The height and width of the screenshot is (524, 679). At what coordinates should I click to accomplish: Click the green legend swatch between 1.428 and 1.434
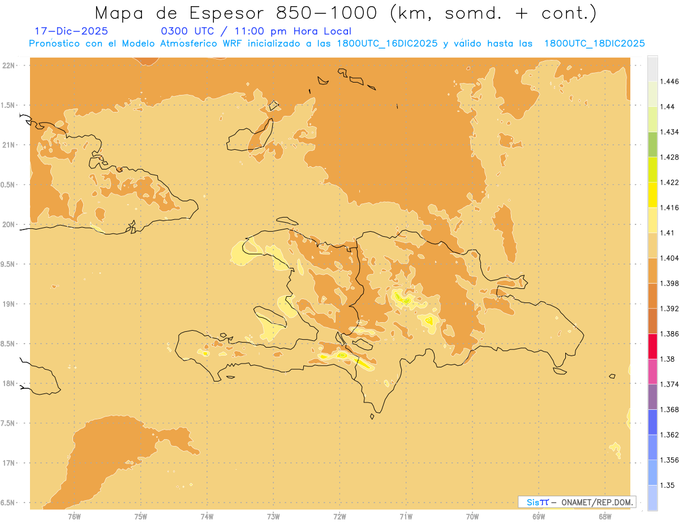point(652,144)
